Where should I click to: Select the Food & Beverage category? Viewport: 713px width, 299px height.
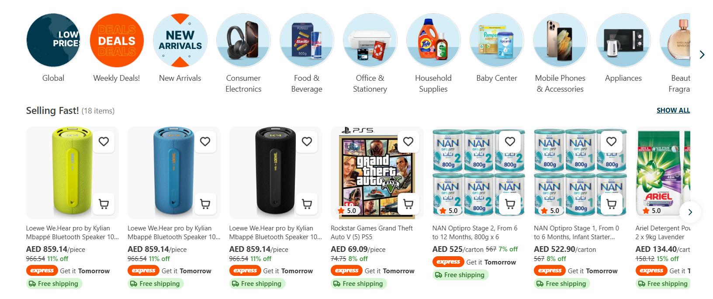pos(307,41)
